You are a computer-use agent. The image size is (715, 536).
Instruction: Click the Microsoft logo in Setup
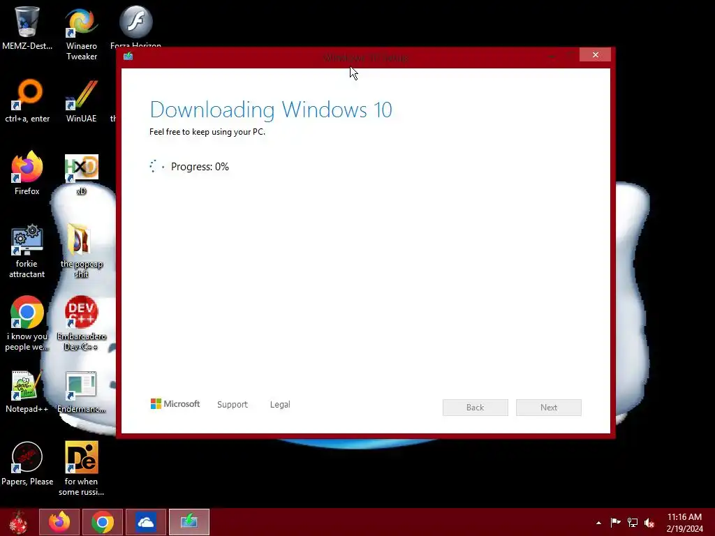point(175,404)
